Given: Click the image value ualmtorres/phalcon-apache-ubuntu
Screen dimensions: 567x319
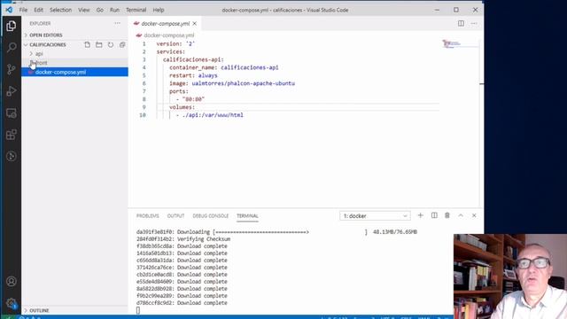Looking at the screenshot, I should pyautogui.click(x=243, y=83).
